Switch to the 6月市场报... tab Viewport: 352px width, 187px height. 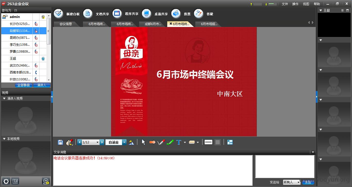click(209, 24)
